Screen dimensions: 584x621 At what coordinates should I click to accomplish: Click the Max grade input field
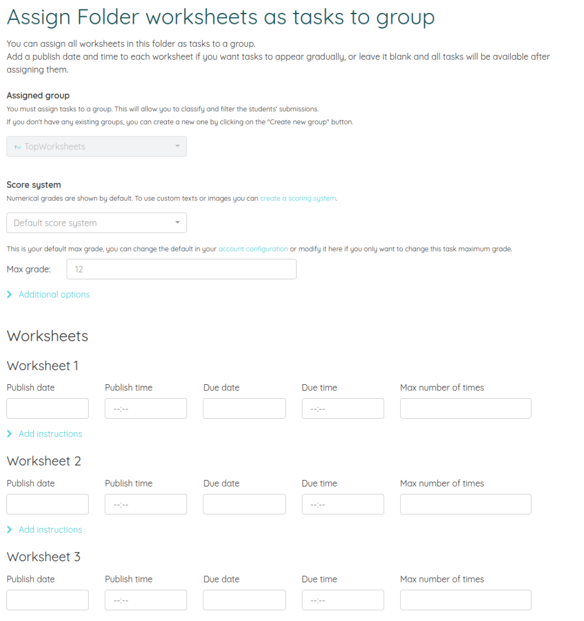pos(181,269)
